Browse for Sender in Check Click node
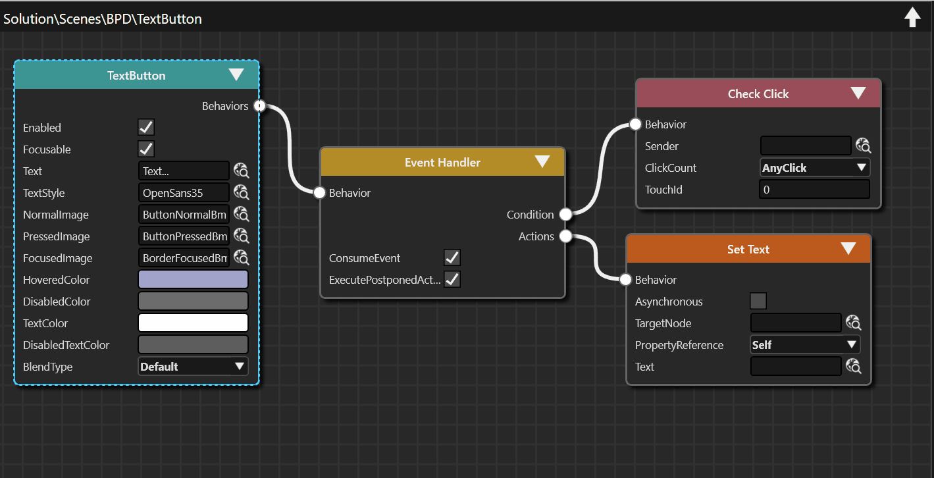934x478 pixels. 863,146
